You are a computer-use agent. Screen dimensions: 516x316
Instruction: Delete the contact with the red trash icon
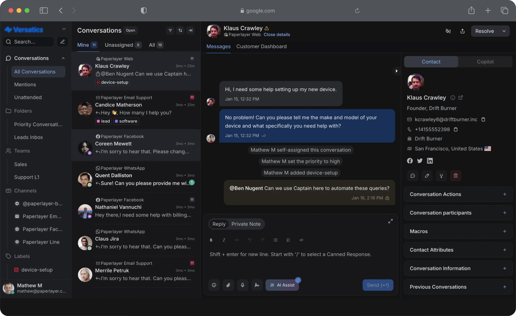click(x=456, y=175)
